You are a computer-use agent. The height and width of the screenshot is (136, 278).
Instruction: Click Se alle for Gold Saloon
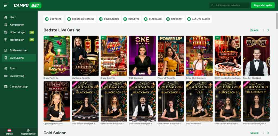(254, 133)
